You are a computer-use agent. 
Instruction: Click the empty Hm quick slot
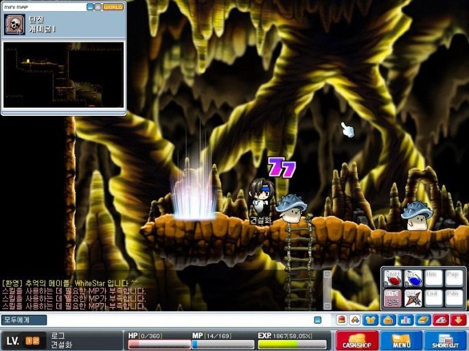433,278
